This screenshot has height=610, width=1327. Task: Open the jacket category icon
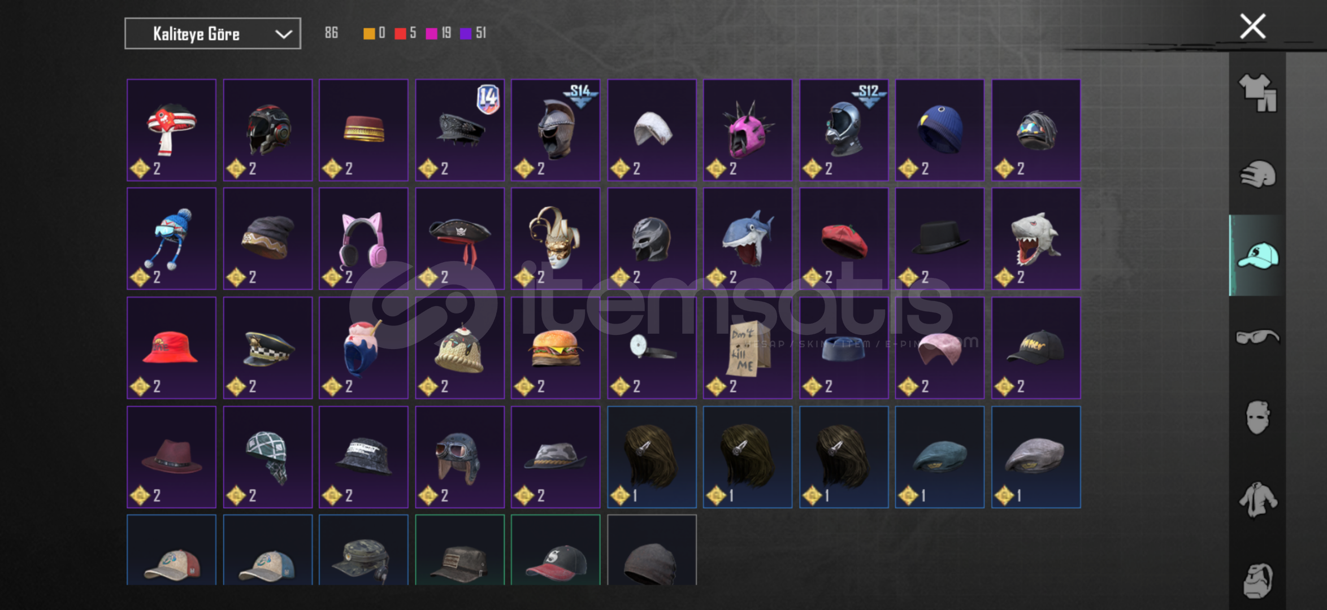click(1258, 499)
